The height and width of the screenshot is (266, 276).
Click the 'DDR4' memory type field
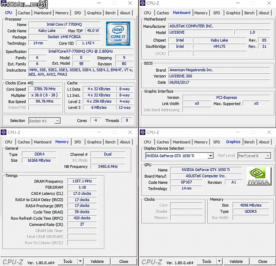(x=39, y=154)
